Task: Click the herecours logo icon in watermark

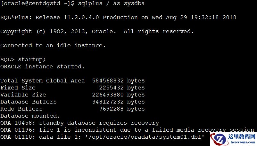Action: (220, 139)
